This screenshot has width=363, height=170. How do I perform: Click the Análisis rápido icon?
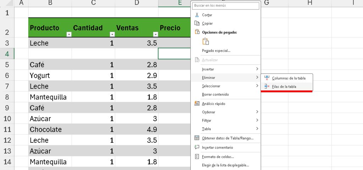pyautogui.click(x=197, y=104)
